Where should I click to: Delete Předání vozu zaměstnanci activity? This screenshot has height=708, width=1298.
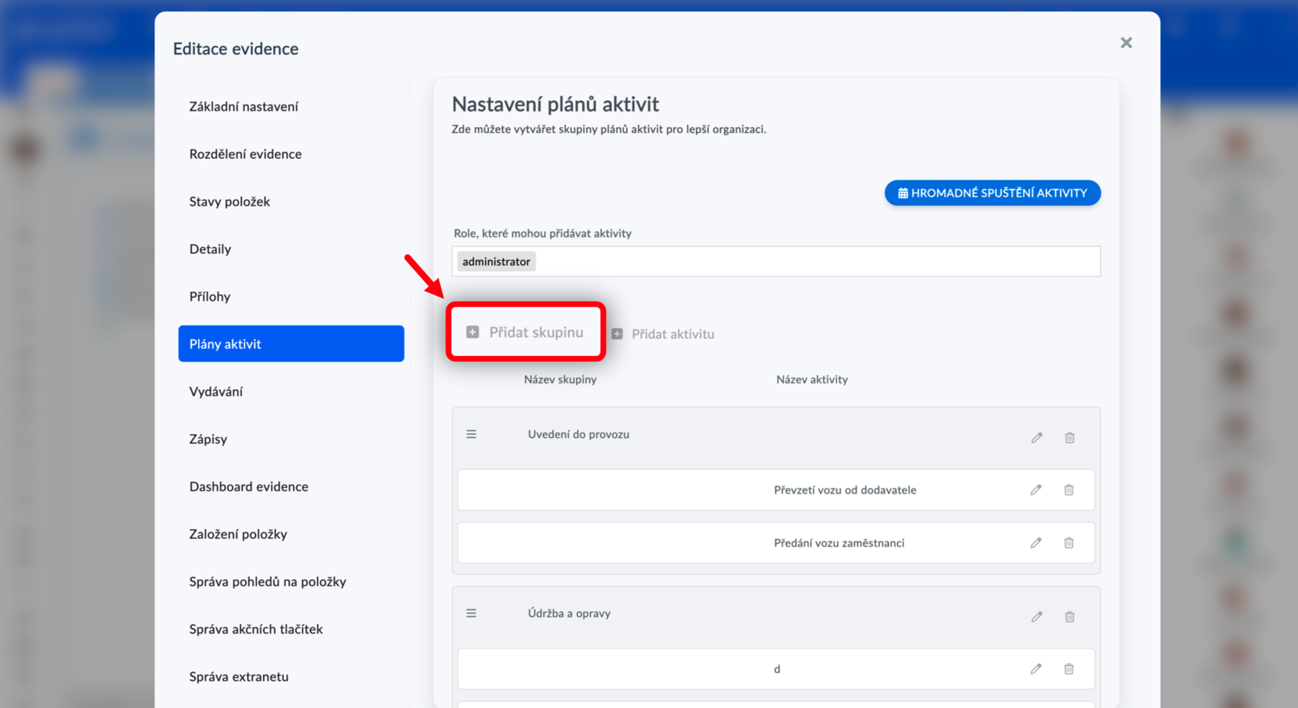click(1069, 542)
